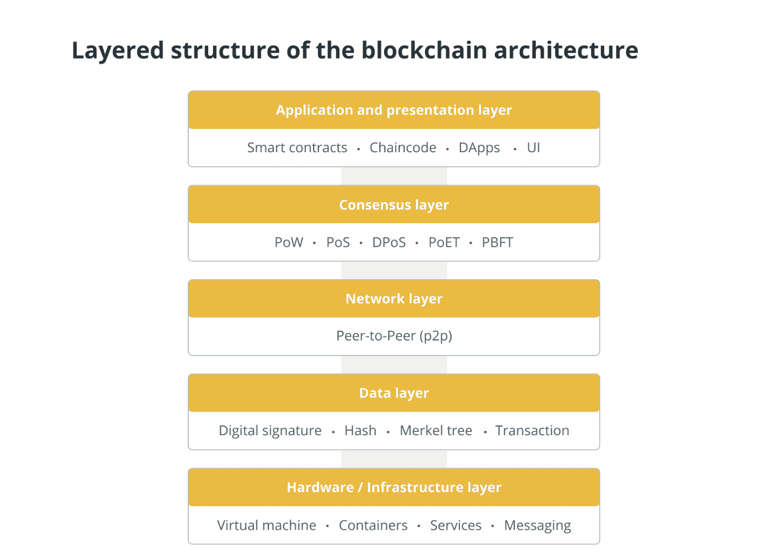Screen dimensions: 781x554
Task: Click the Transaction label
Action: tap(532, 430)
